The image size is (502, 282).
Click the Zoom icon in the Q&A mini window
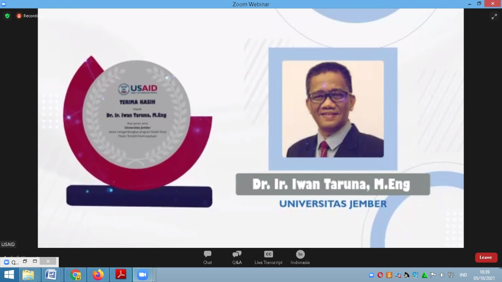(x=6, y=262)
